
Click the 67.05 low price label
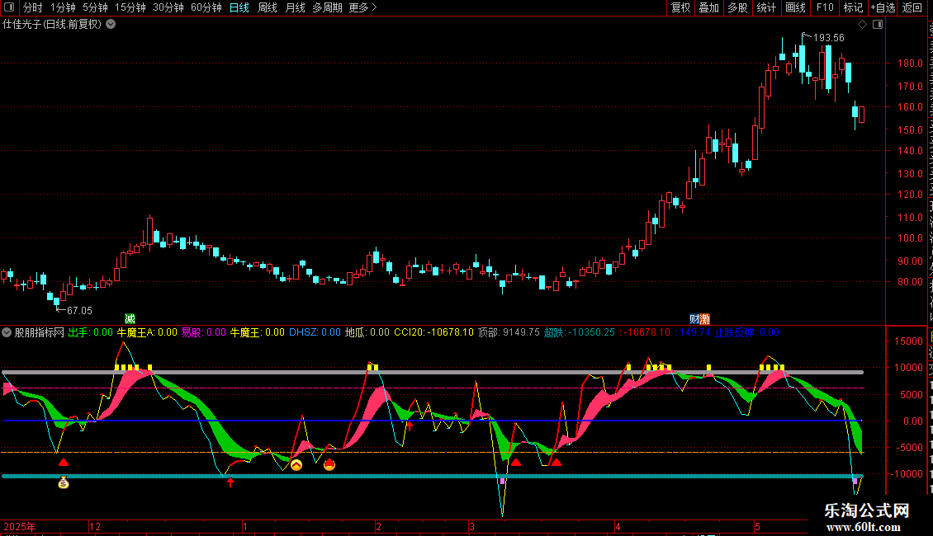79,311
